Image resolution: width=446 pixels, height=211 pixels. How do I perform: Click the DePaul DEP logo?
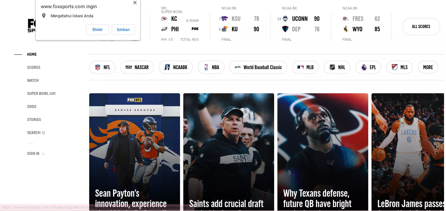285,29
